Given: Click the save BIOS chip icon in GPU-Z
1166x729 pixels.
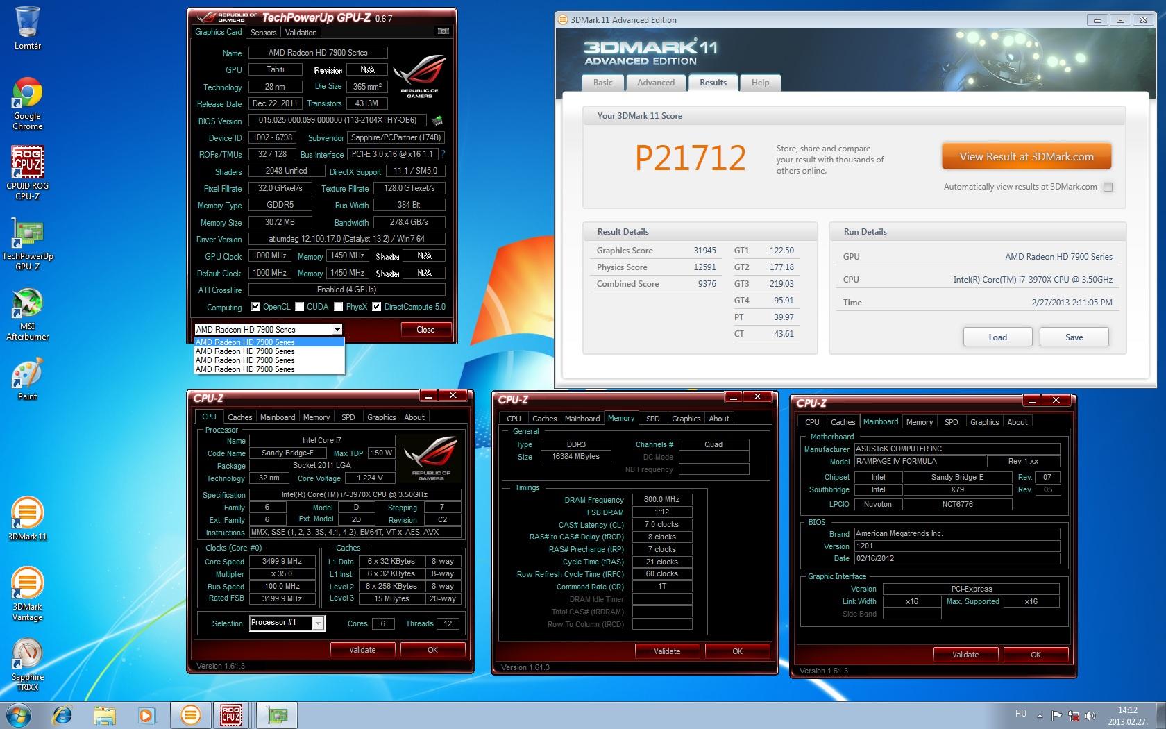Looking at the screenshot, I should tap(437, 121).
